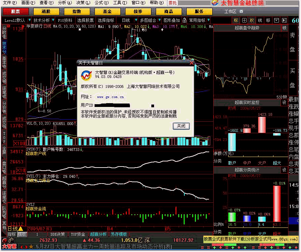
Task: Click the 设 button on 超赢分类统计 panel
Action: point(284,170)
